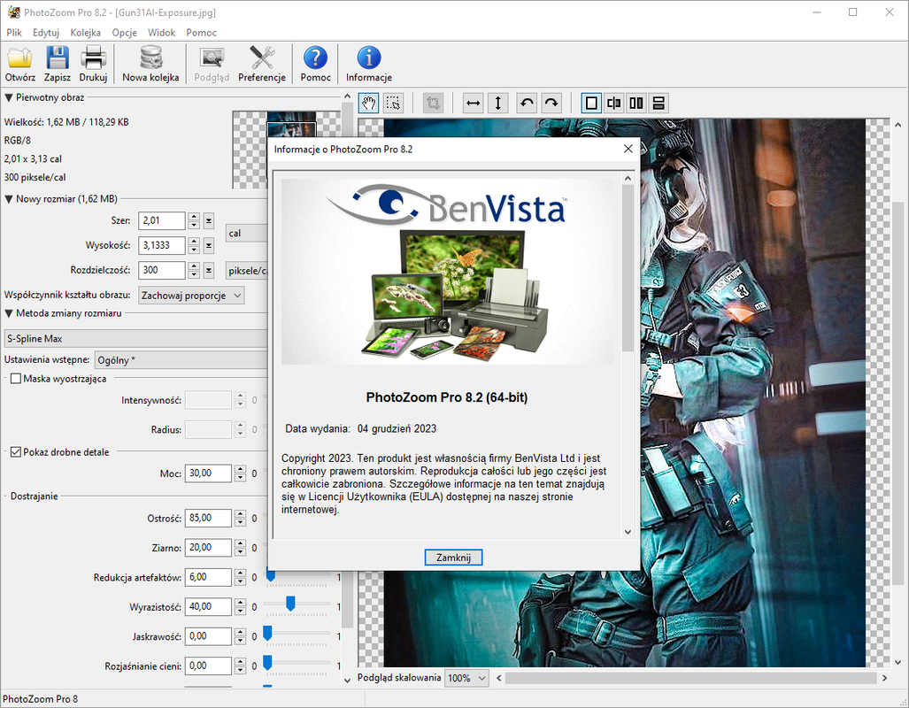The height and width of the screenshot is (708, 909).
Task: Open the Kolejka menu
Action: (x=85, y=33)
